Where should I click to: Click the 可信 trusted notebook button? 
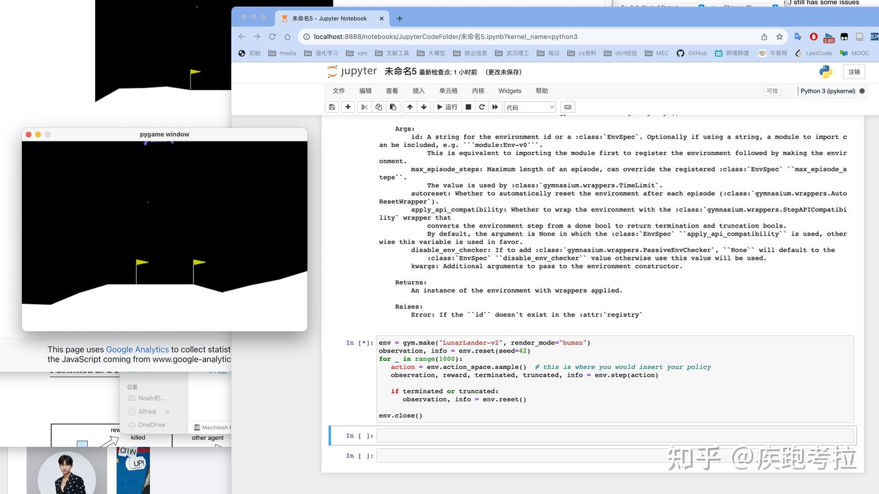click(772, 91)
